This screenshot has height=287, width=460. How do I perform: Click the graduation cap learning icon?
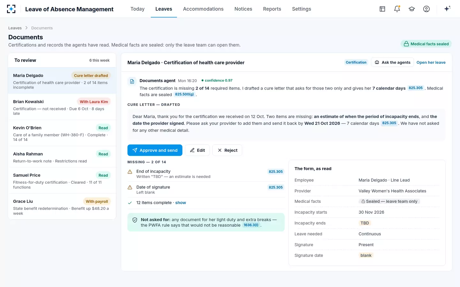click(412, 9)
